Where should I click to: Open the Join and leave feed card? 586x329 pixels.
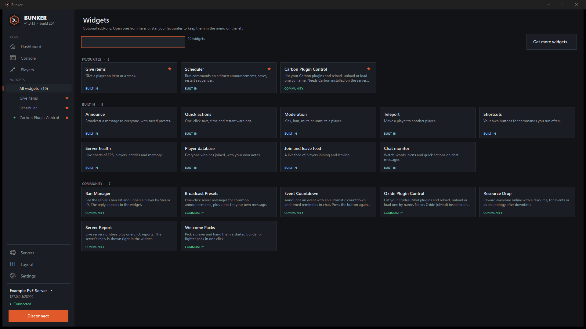pyautogui.click(x=328, y=157)
